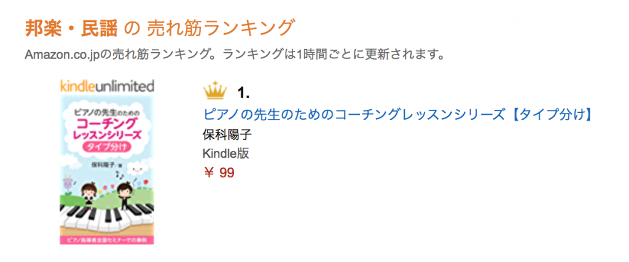
Task: Click the kindleunlimited logo on the cover
Action: coord(107,85)
